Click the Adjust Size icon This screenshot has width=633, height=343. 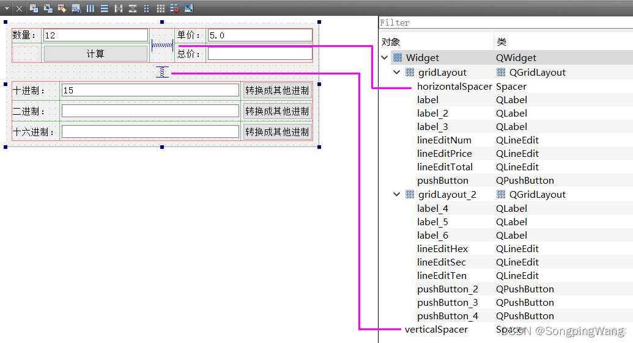coord(188,8)
